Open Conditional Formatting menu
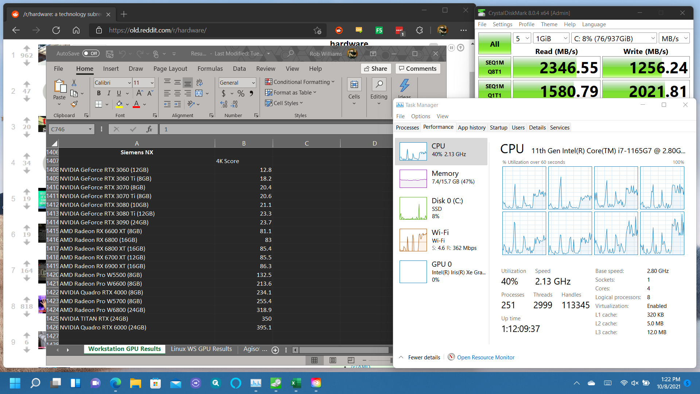This screenshot has height=394, width=700. click(x=300, y=82)
